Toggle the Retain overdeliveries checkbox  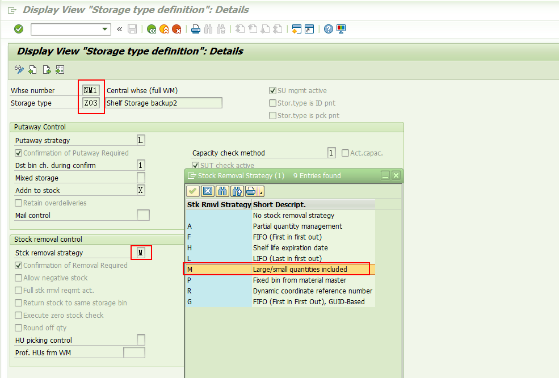[19, 203]
